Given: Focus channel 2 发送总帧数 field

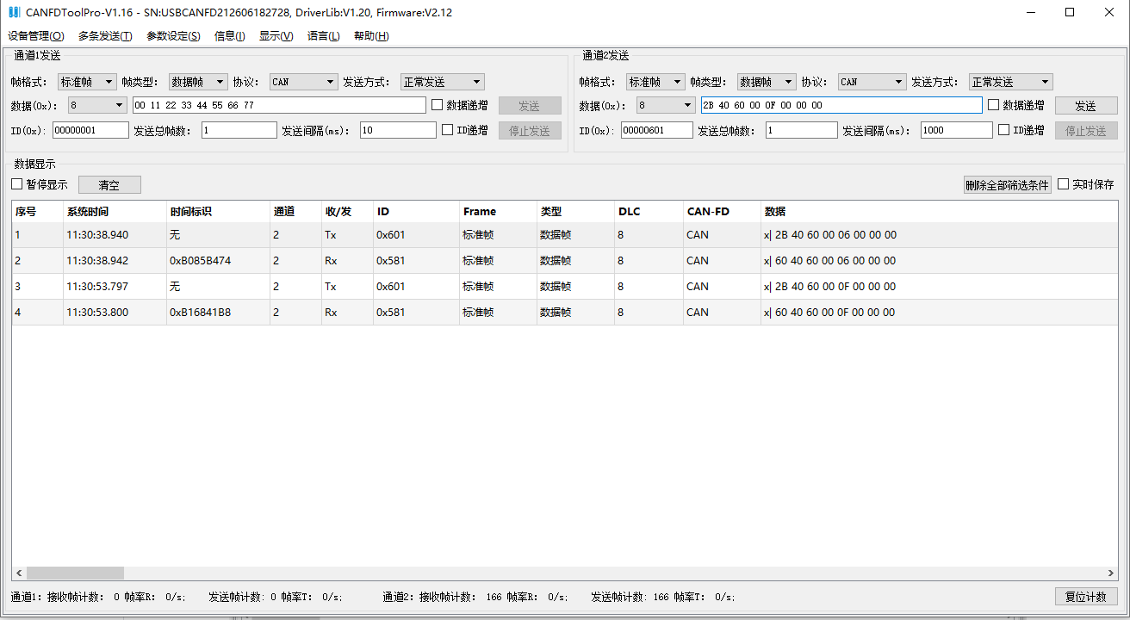Looking at the screenshot, I should point(801,130).
